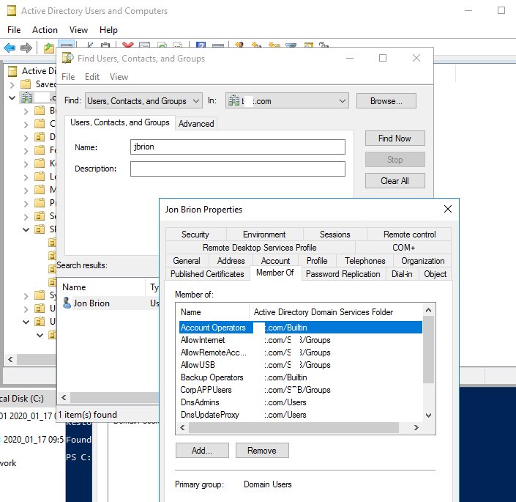516x502 pixels.
Task: Select the DnsUpdateProxy group row
Action: (301, 415)
